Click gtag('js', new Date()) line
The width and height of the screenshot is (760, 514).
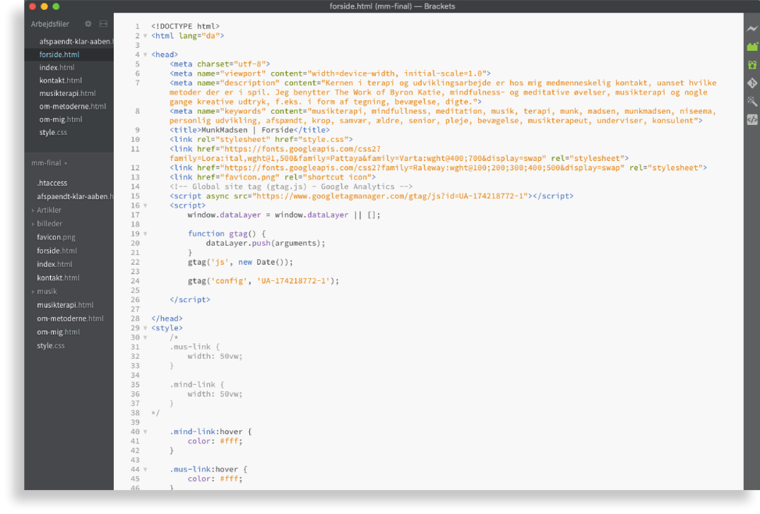[x=240, y=262]
